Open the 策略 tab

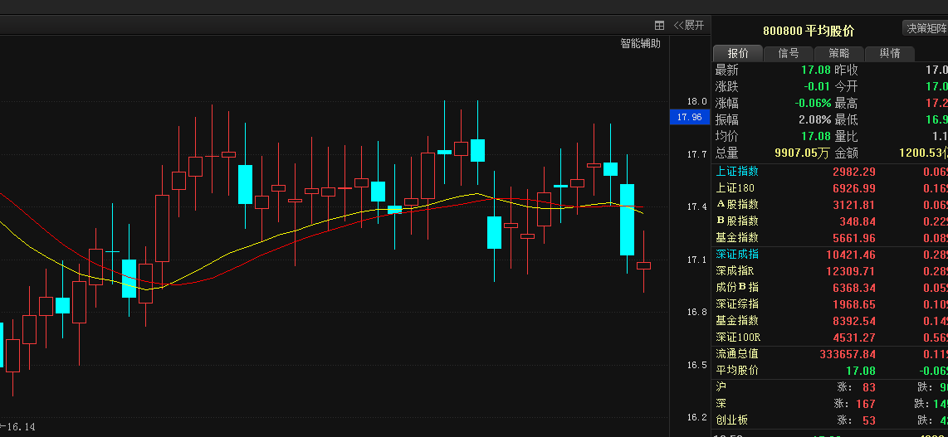click(x=839, y=53)
